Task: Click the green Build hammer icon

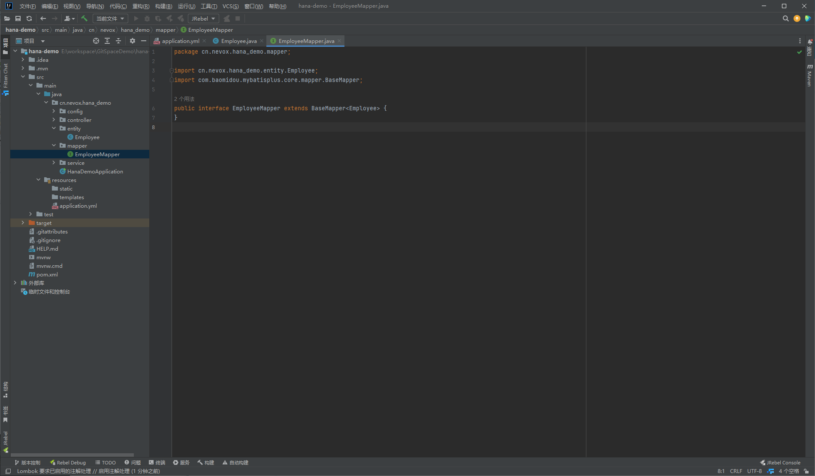Action: 84,18
